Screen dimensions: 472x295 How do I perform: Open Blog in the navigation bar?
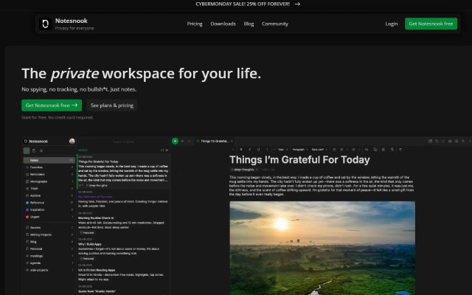point(249,24)
